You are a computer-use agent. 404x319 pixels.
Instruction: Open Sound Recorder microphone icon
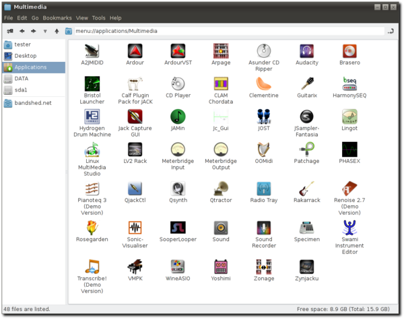(x=263, y=227)
